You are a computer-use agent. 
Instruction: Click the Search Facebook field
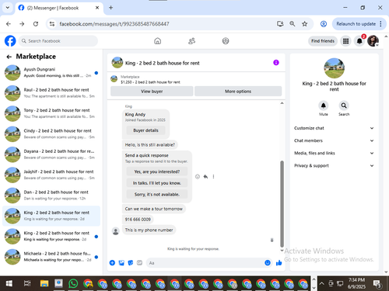[58, 41]
